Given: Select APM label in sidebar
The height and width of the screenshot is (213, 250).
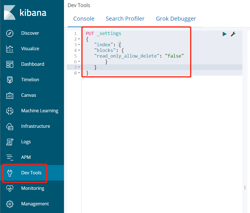Looking at the screenshot, I should click(x=26, y=157).
